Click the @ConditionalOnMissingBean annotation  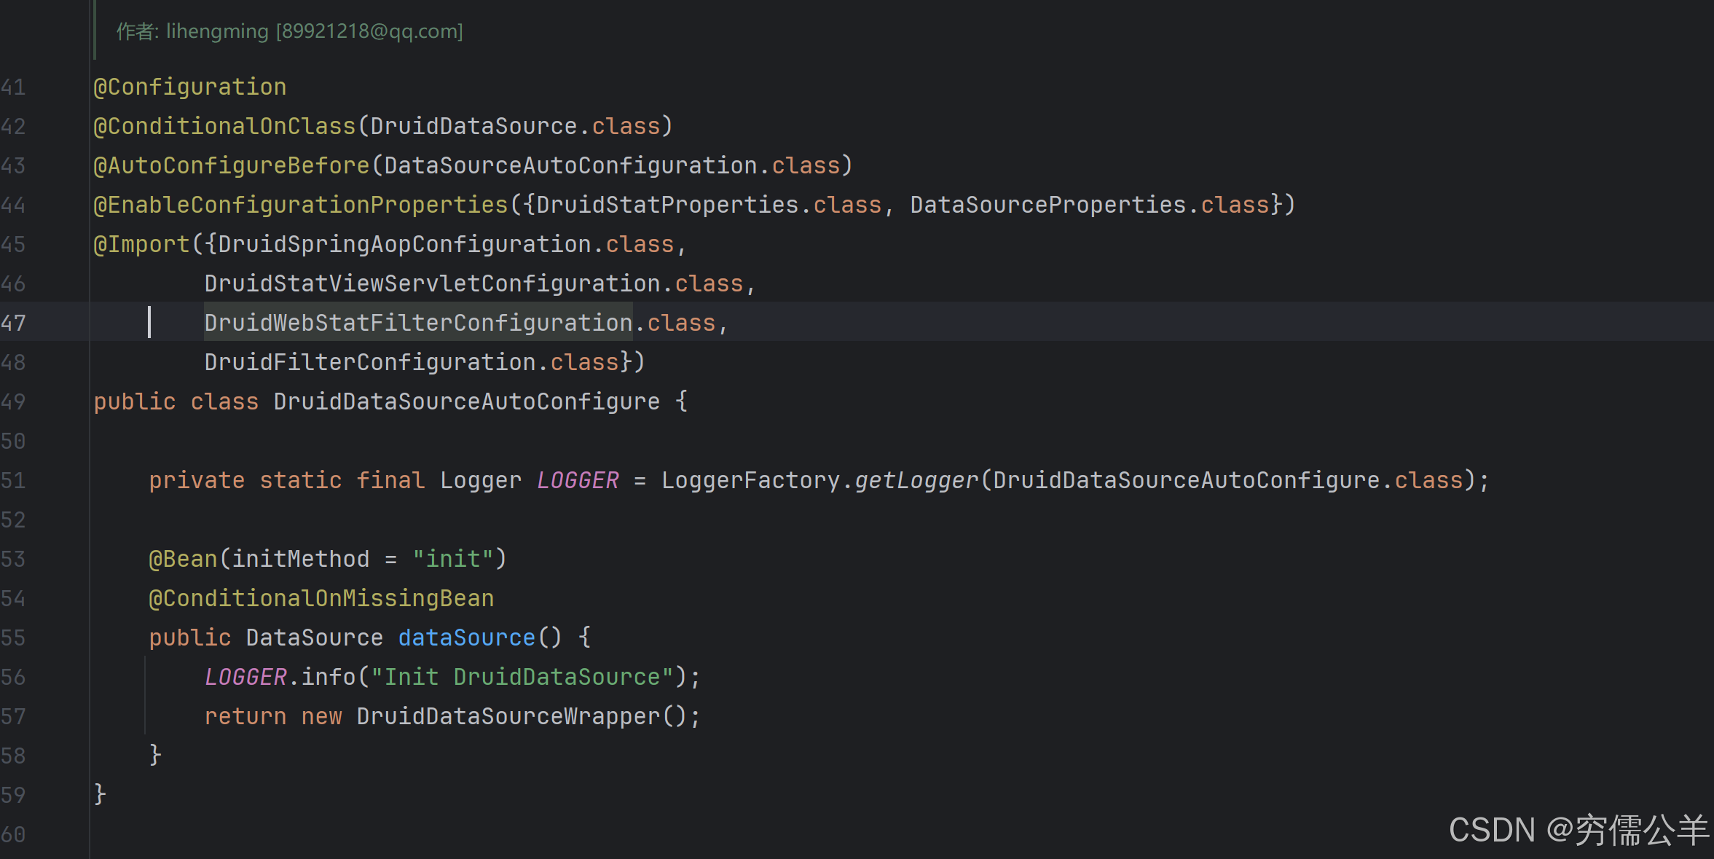321,599
